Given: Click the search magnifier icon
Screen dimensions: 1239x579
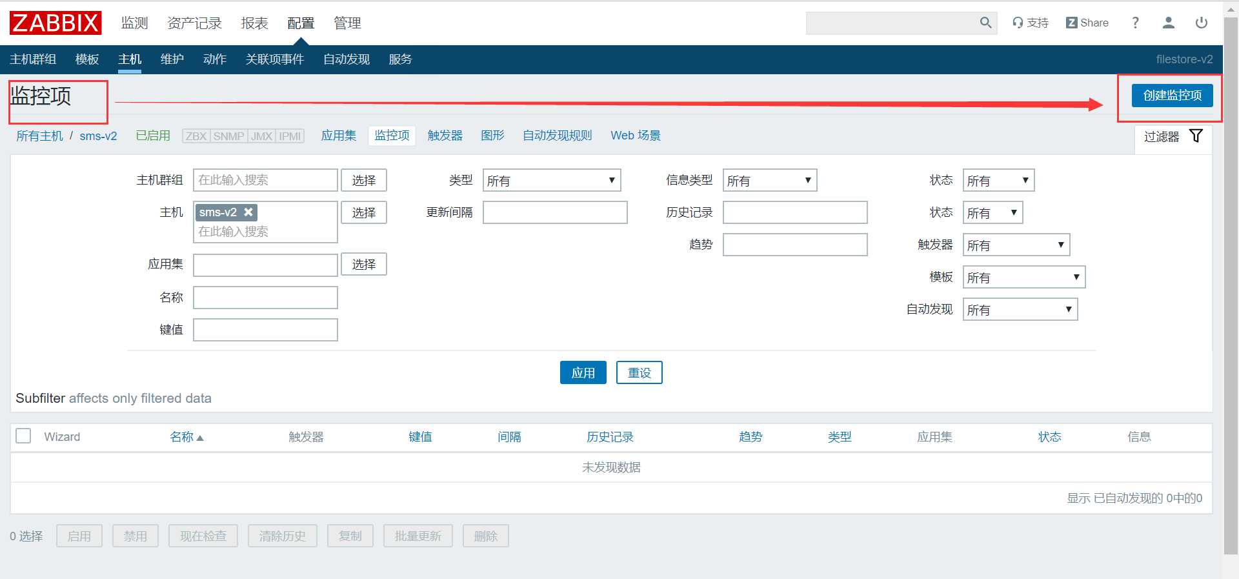Looking at the screenshot, I should pyautogui.click(x=985, y=23).
